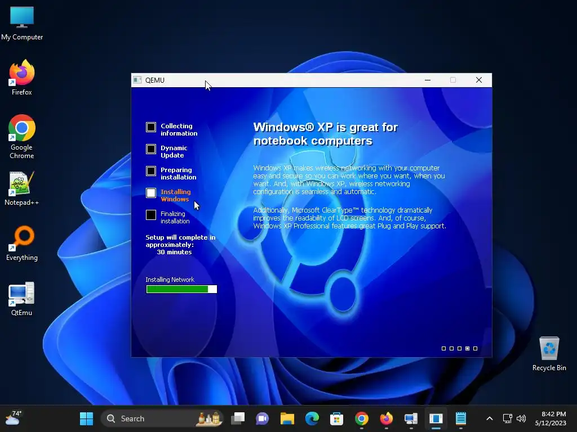
Task: Select the Google Chrome desktop shortcut
Action: [x=22, y=137]
